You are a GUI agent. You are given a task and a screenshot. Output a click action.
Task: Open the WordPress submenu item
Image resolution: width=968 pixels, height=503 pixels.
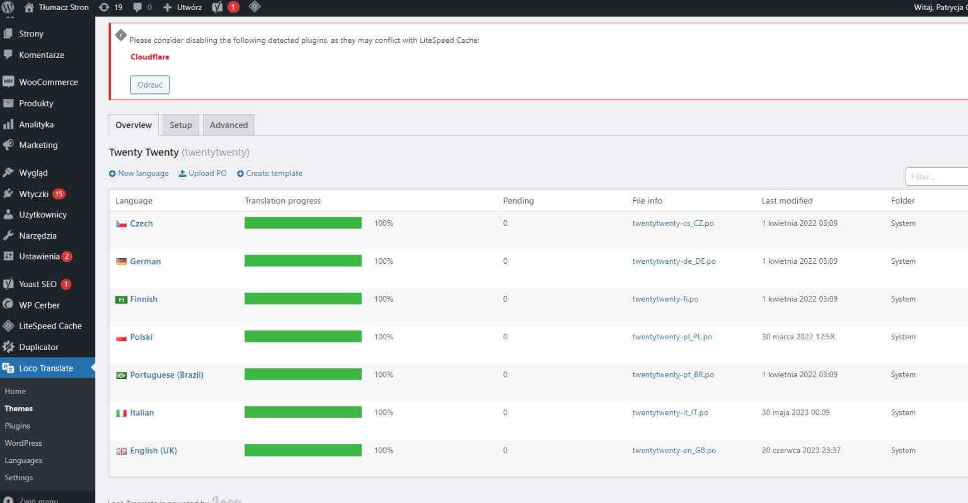(x=23, y=443)
